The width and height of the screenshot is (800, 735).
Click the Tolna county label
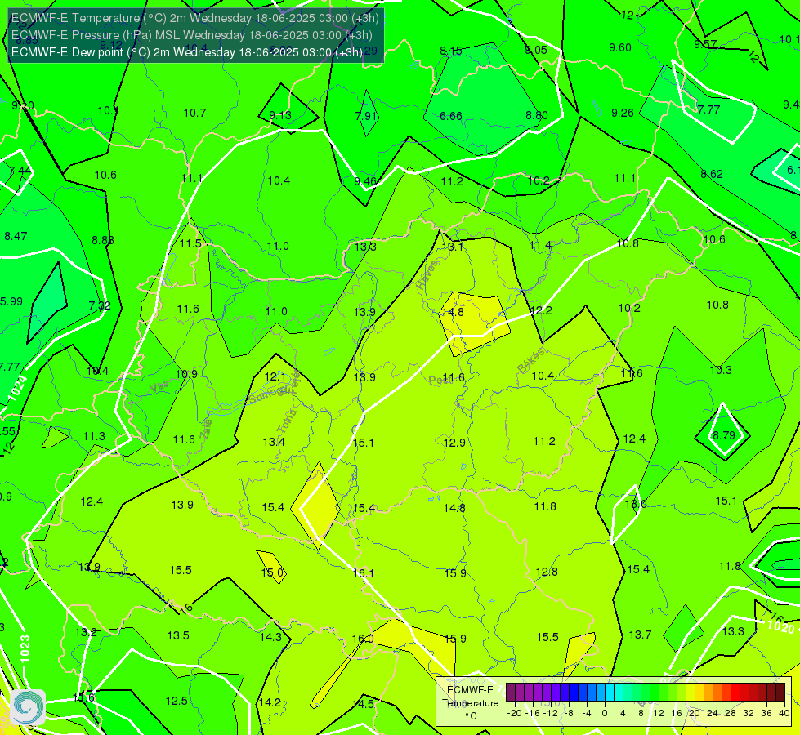tap(287, 421)
